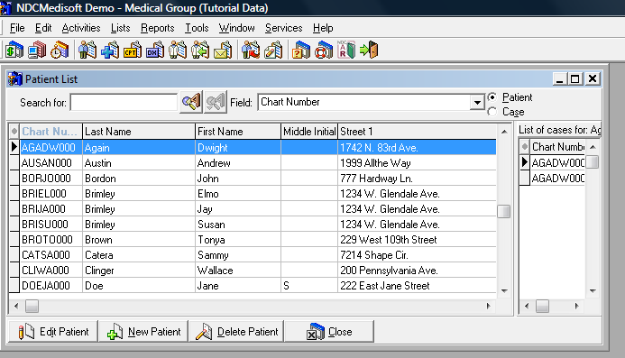Screen dimensions: 625x358
Task: Click patient grid vertical scrollbar down arrow
Action: coord(504,290)
